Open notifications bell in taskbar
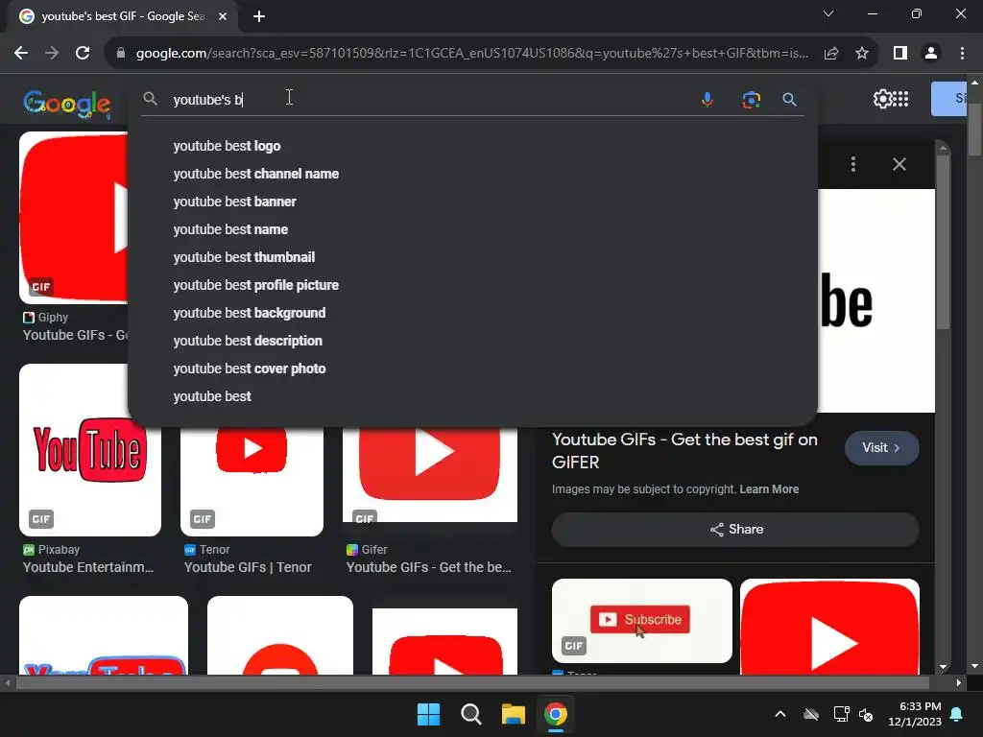This screenshot has height=737, width=983. [957, 714]
